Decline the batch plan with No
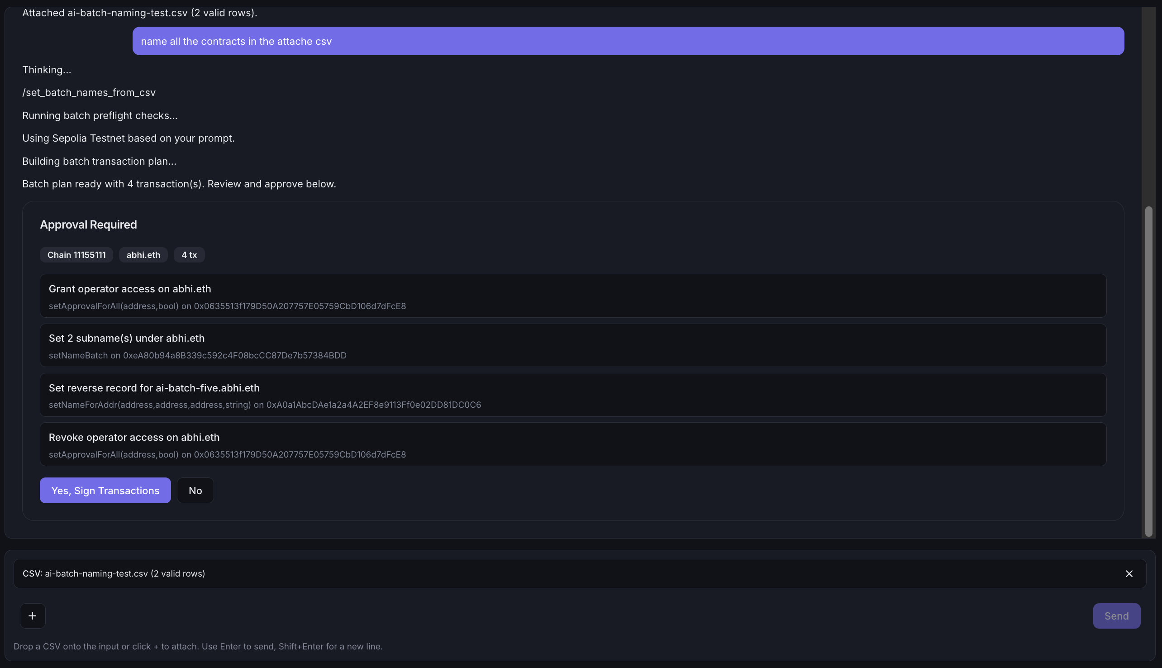1162x668 pixels. (195, 491)
